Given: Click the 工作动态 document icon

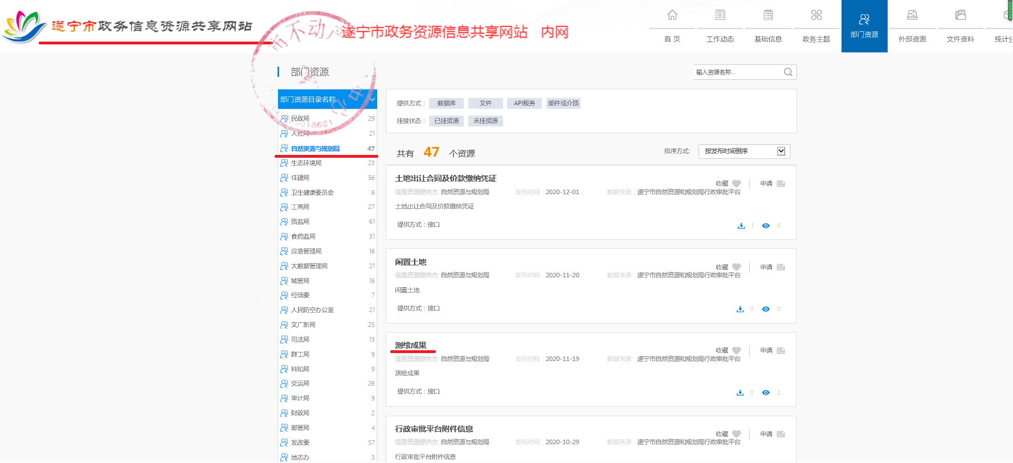Looking at the screenshot, I should tap(720, 15).
